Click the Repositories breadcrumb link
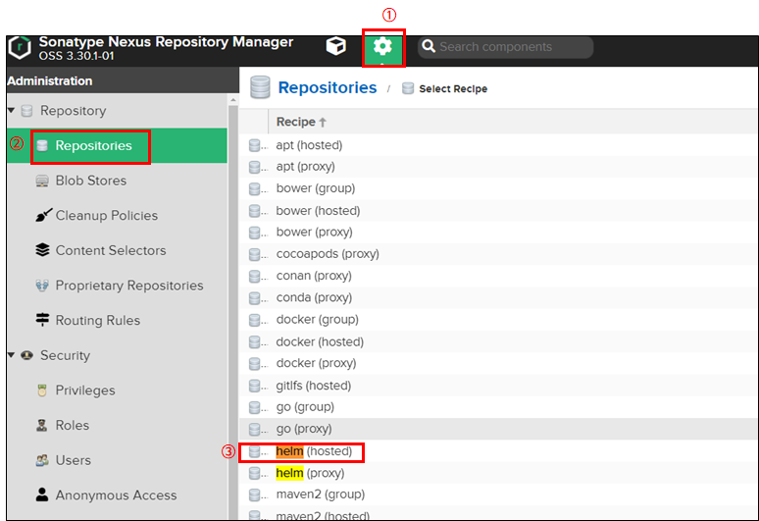The image size is (759, 521). [x=328, y=87]
